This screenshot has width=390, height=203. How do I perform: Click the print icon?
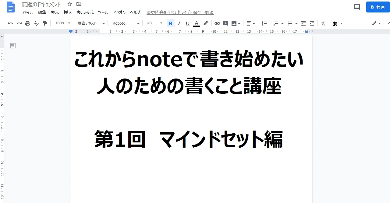[28, 23]
